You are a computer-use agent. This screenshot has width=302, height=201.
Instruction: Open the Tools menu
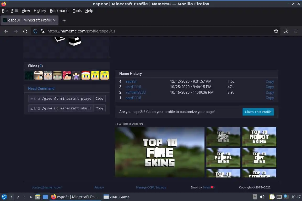(x=77, y=11)
